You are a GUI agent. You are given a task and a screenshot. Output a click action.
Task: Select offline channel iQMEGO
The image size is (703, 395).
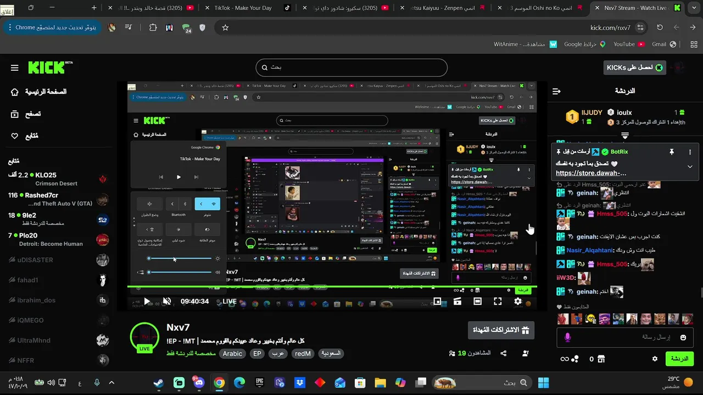click(58, 320)
